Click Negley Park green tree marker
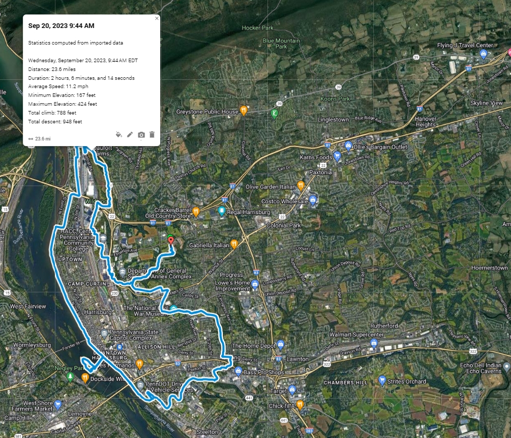The image size is (511, 438). pos(70,377)
